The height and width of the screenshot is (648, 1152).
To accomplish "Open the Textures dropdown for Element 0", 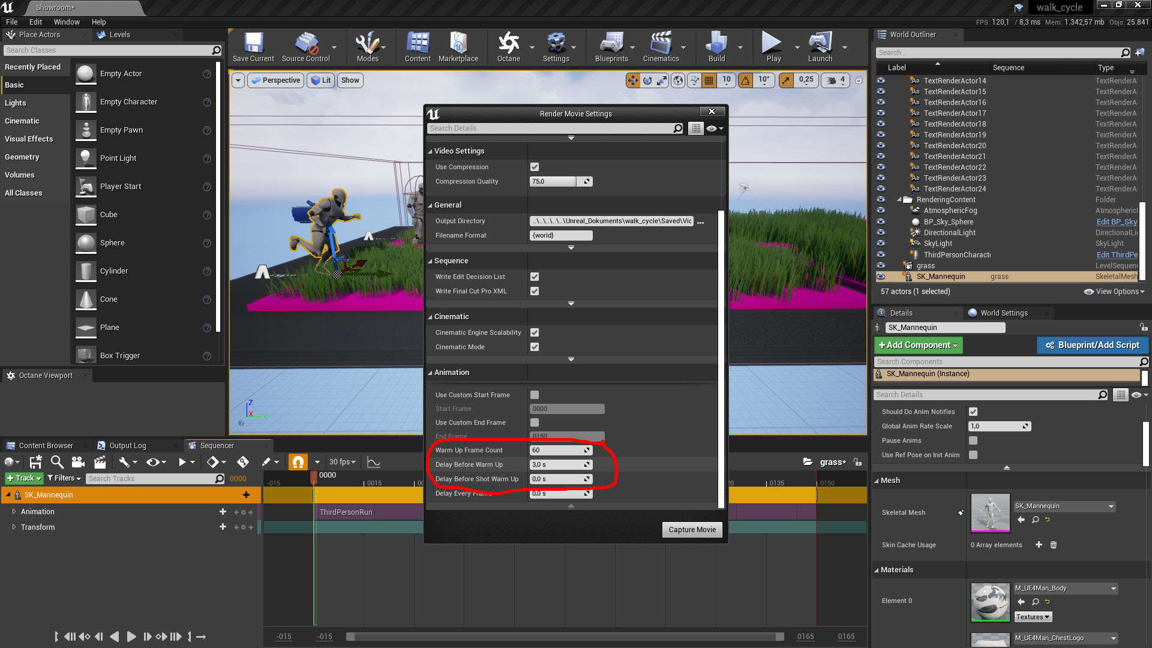I will 1033,617.
